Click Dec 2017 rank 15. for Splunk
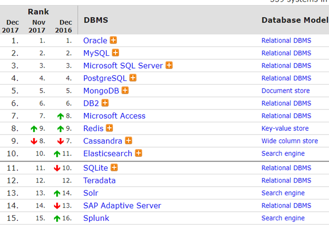This screenshot has width=329, height=225. tap(13, 218)
